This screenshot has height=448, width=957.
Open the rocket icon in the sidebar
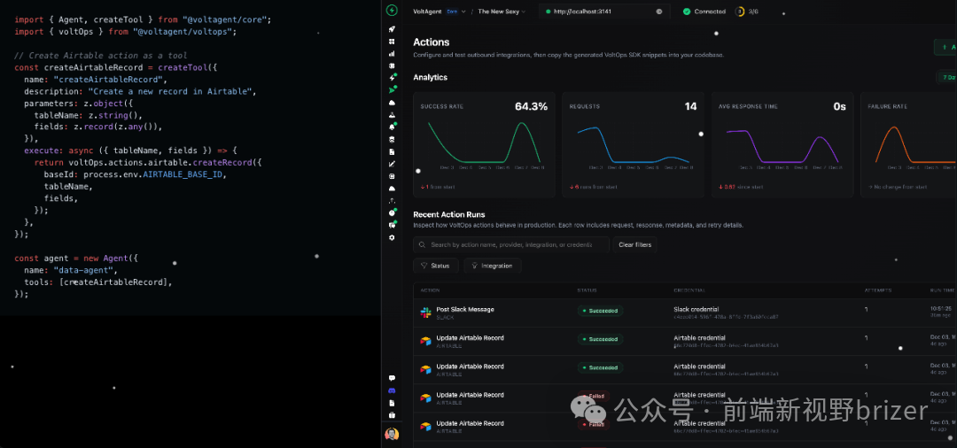tap(392, 28)
